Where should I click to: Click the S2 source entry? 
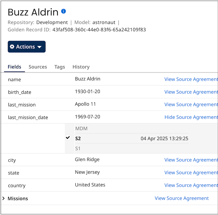78,138
